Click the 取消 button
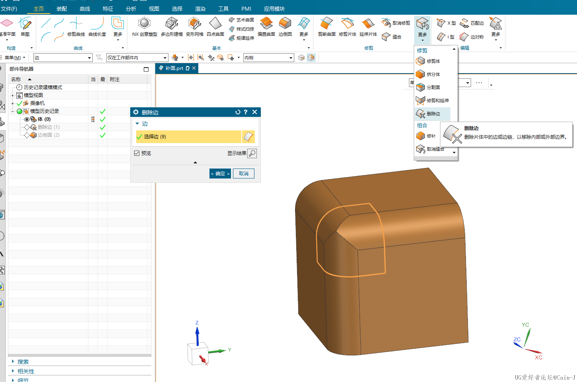 click(x=244, y=174)
